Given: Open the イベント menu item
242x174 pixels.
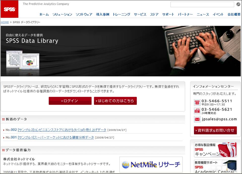Looking at the screenshot, I should click(218, 15).
